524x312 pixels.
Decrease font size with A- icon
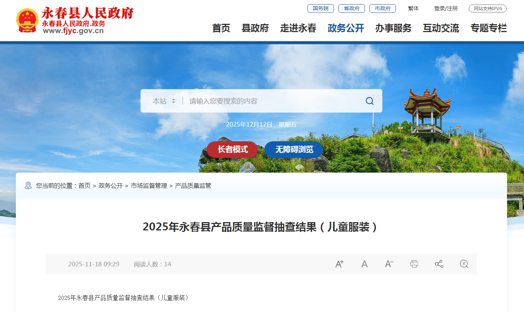(389, 264)
